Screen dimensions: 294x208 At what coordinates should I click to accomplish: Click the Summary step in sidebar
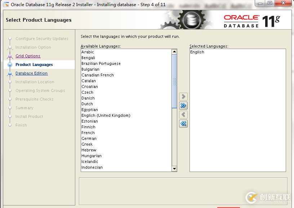tap(24, 108)
